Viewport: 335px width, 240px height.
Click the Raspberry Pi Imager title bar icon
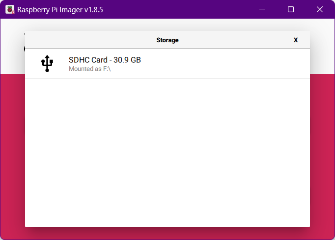point(10,9)
